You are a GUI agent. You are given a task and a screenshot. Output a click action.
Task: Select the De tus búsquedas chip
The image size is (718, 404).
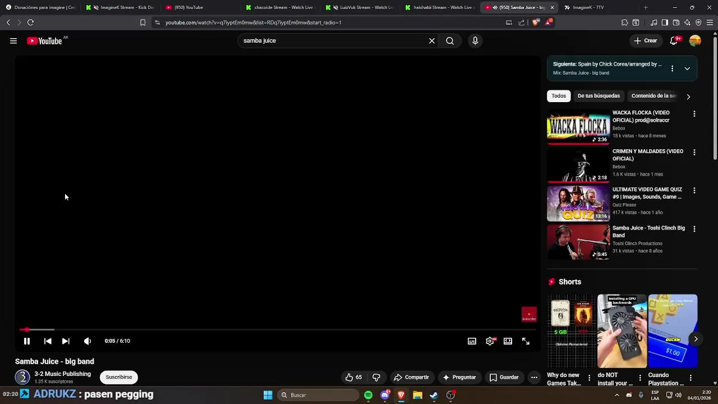(x=599, y=96)
